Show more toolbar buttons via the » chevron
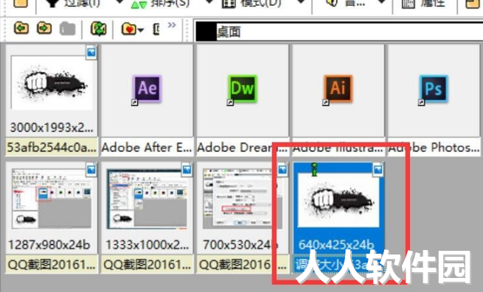 [x=172, y=25]
